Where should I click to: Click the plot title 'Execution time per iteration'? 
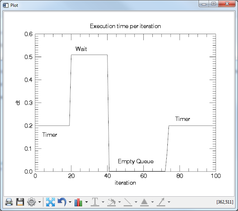click(x=125, y=26)
